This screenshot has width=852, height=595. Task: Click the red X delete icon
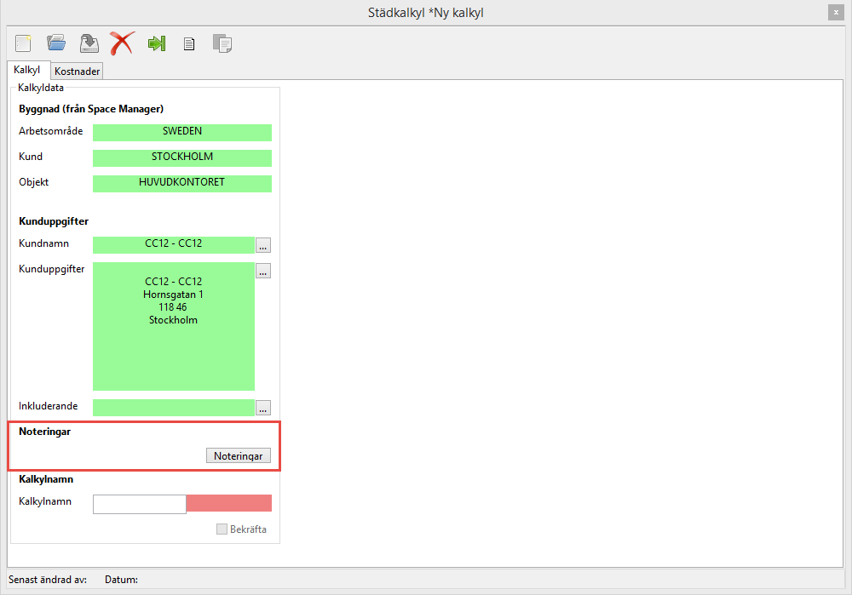(123, 43)
